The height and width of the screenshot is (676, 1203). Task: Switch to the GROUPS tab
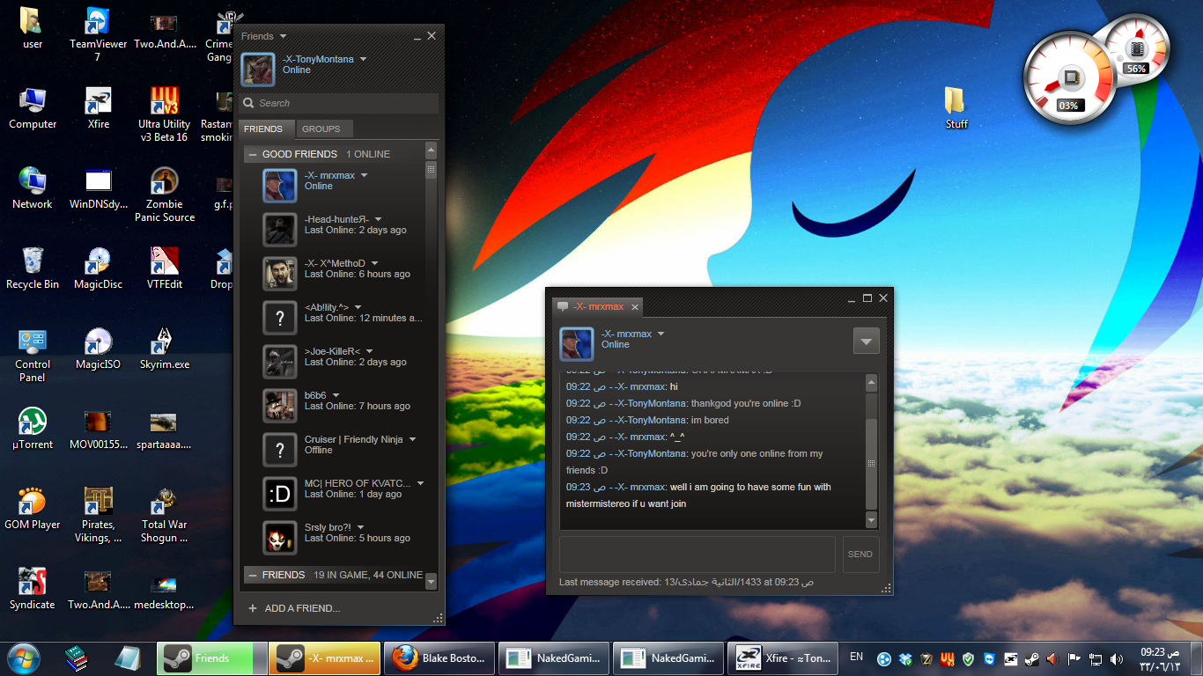coord(321,129)
